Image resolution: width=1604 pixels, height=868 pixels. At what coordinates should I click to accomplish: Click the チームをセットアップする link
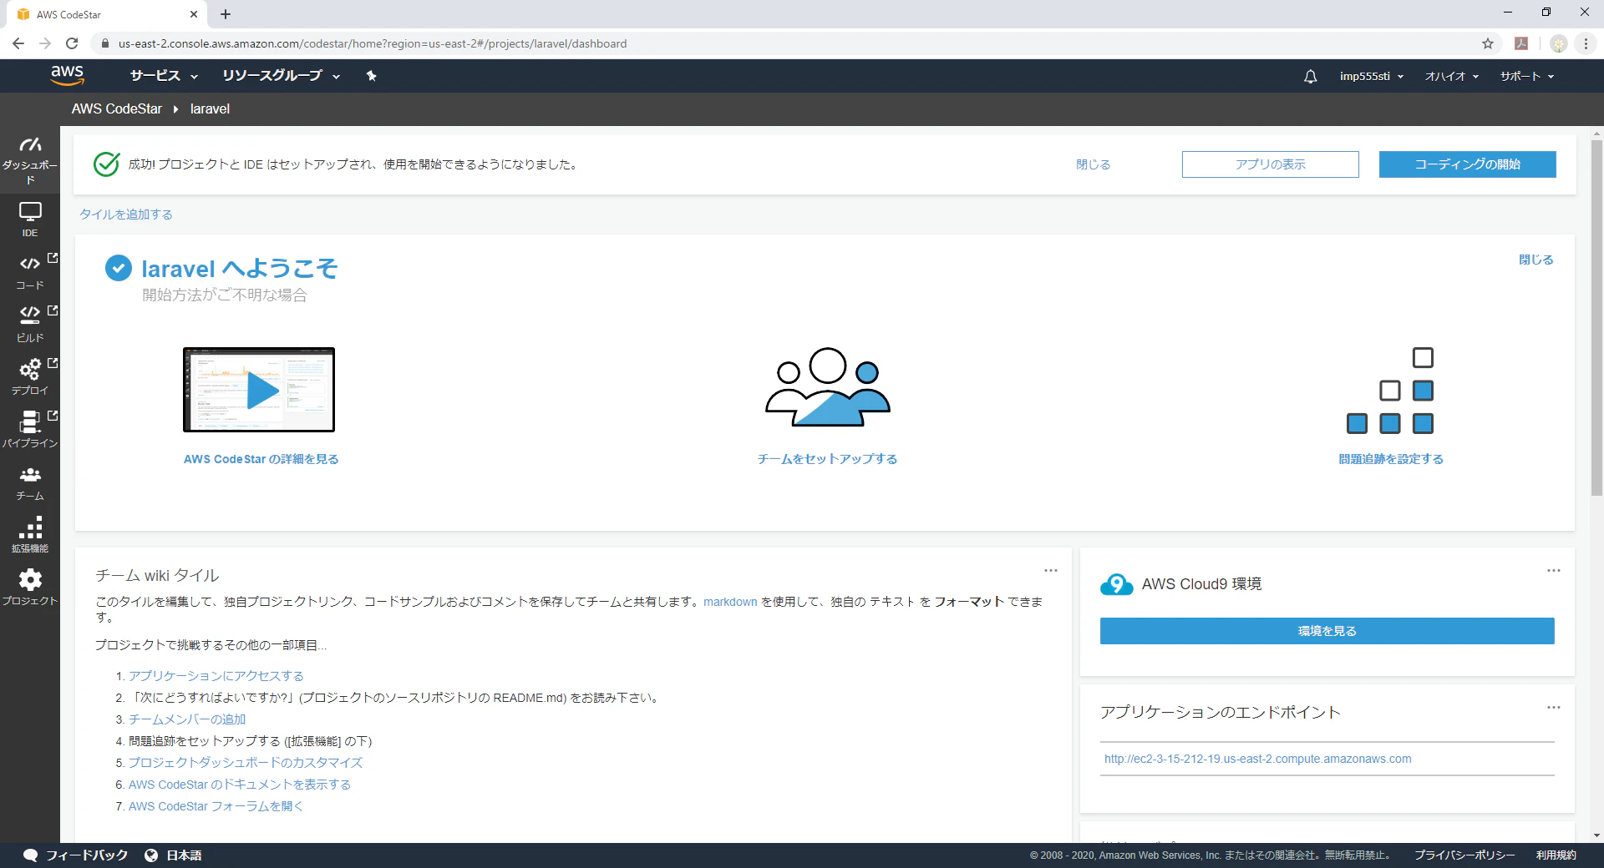pos(827,459)
